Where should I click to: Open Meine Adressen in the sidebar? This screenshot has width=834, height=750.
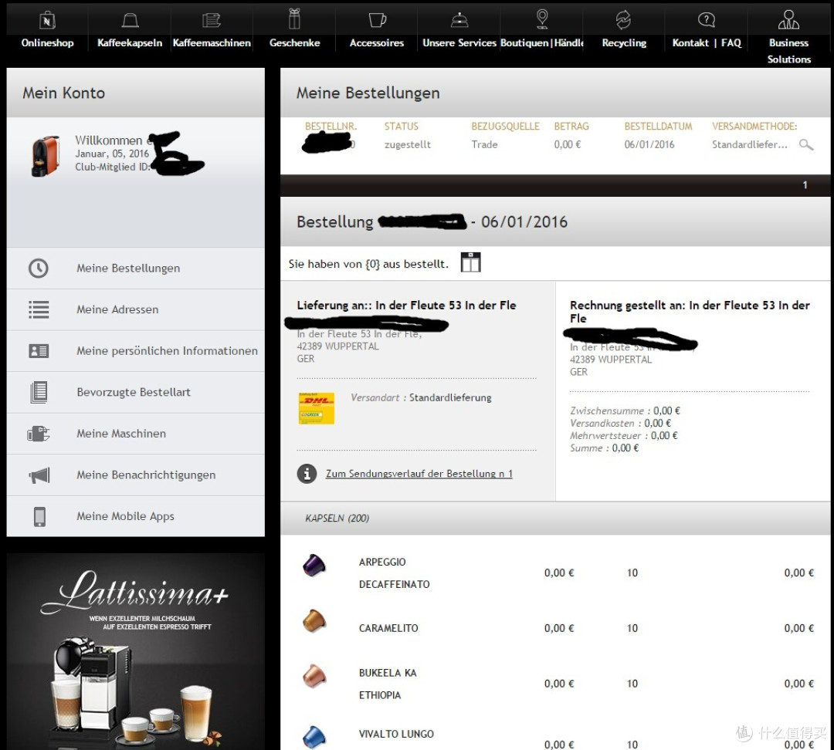[136, 309]
